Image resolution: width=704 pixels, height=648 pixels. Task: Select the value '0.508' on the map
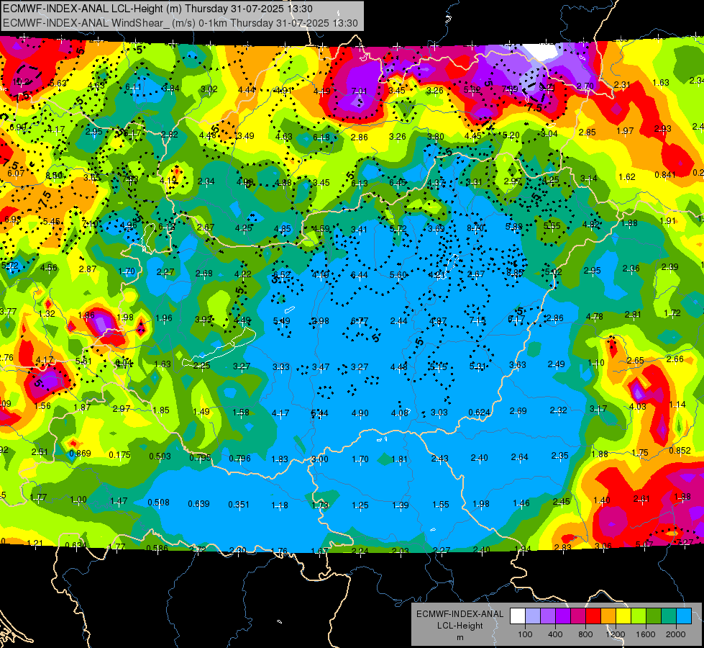click(158, 503)
